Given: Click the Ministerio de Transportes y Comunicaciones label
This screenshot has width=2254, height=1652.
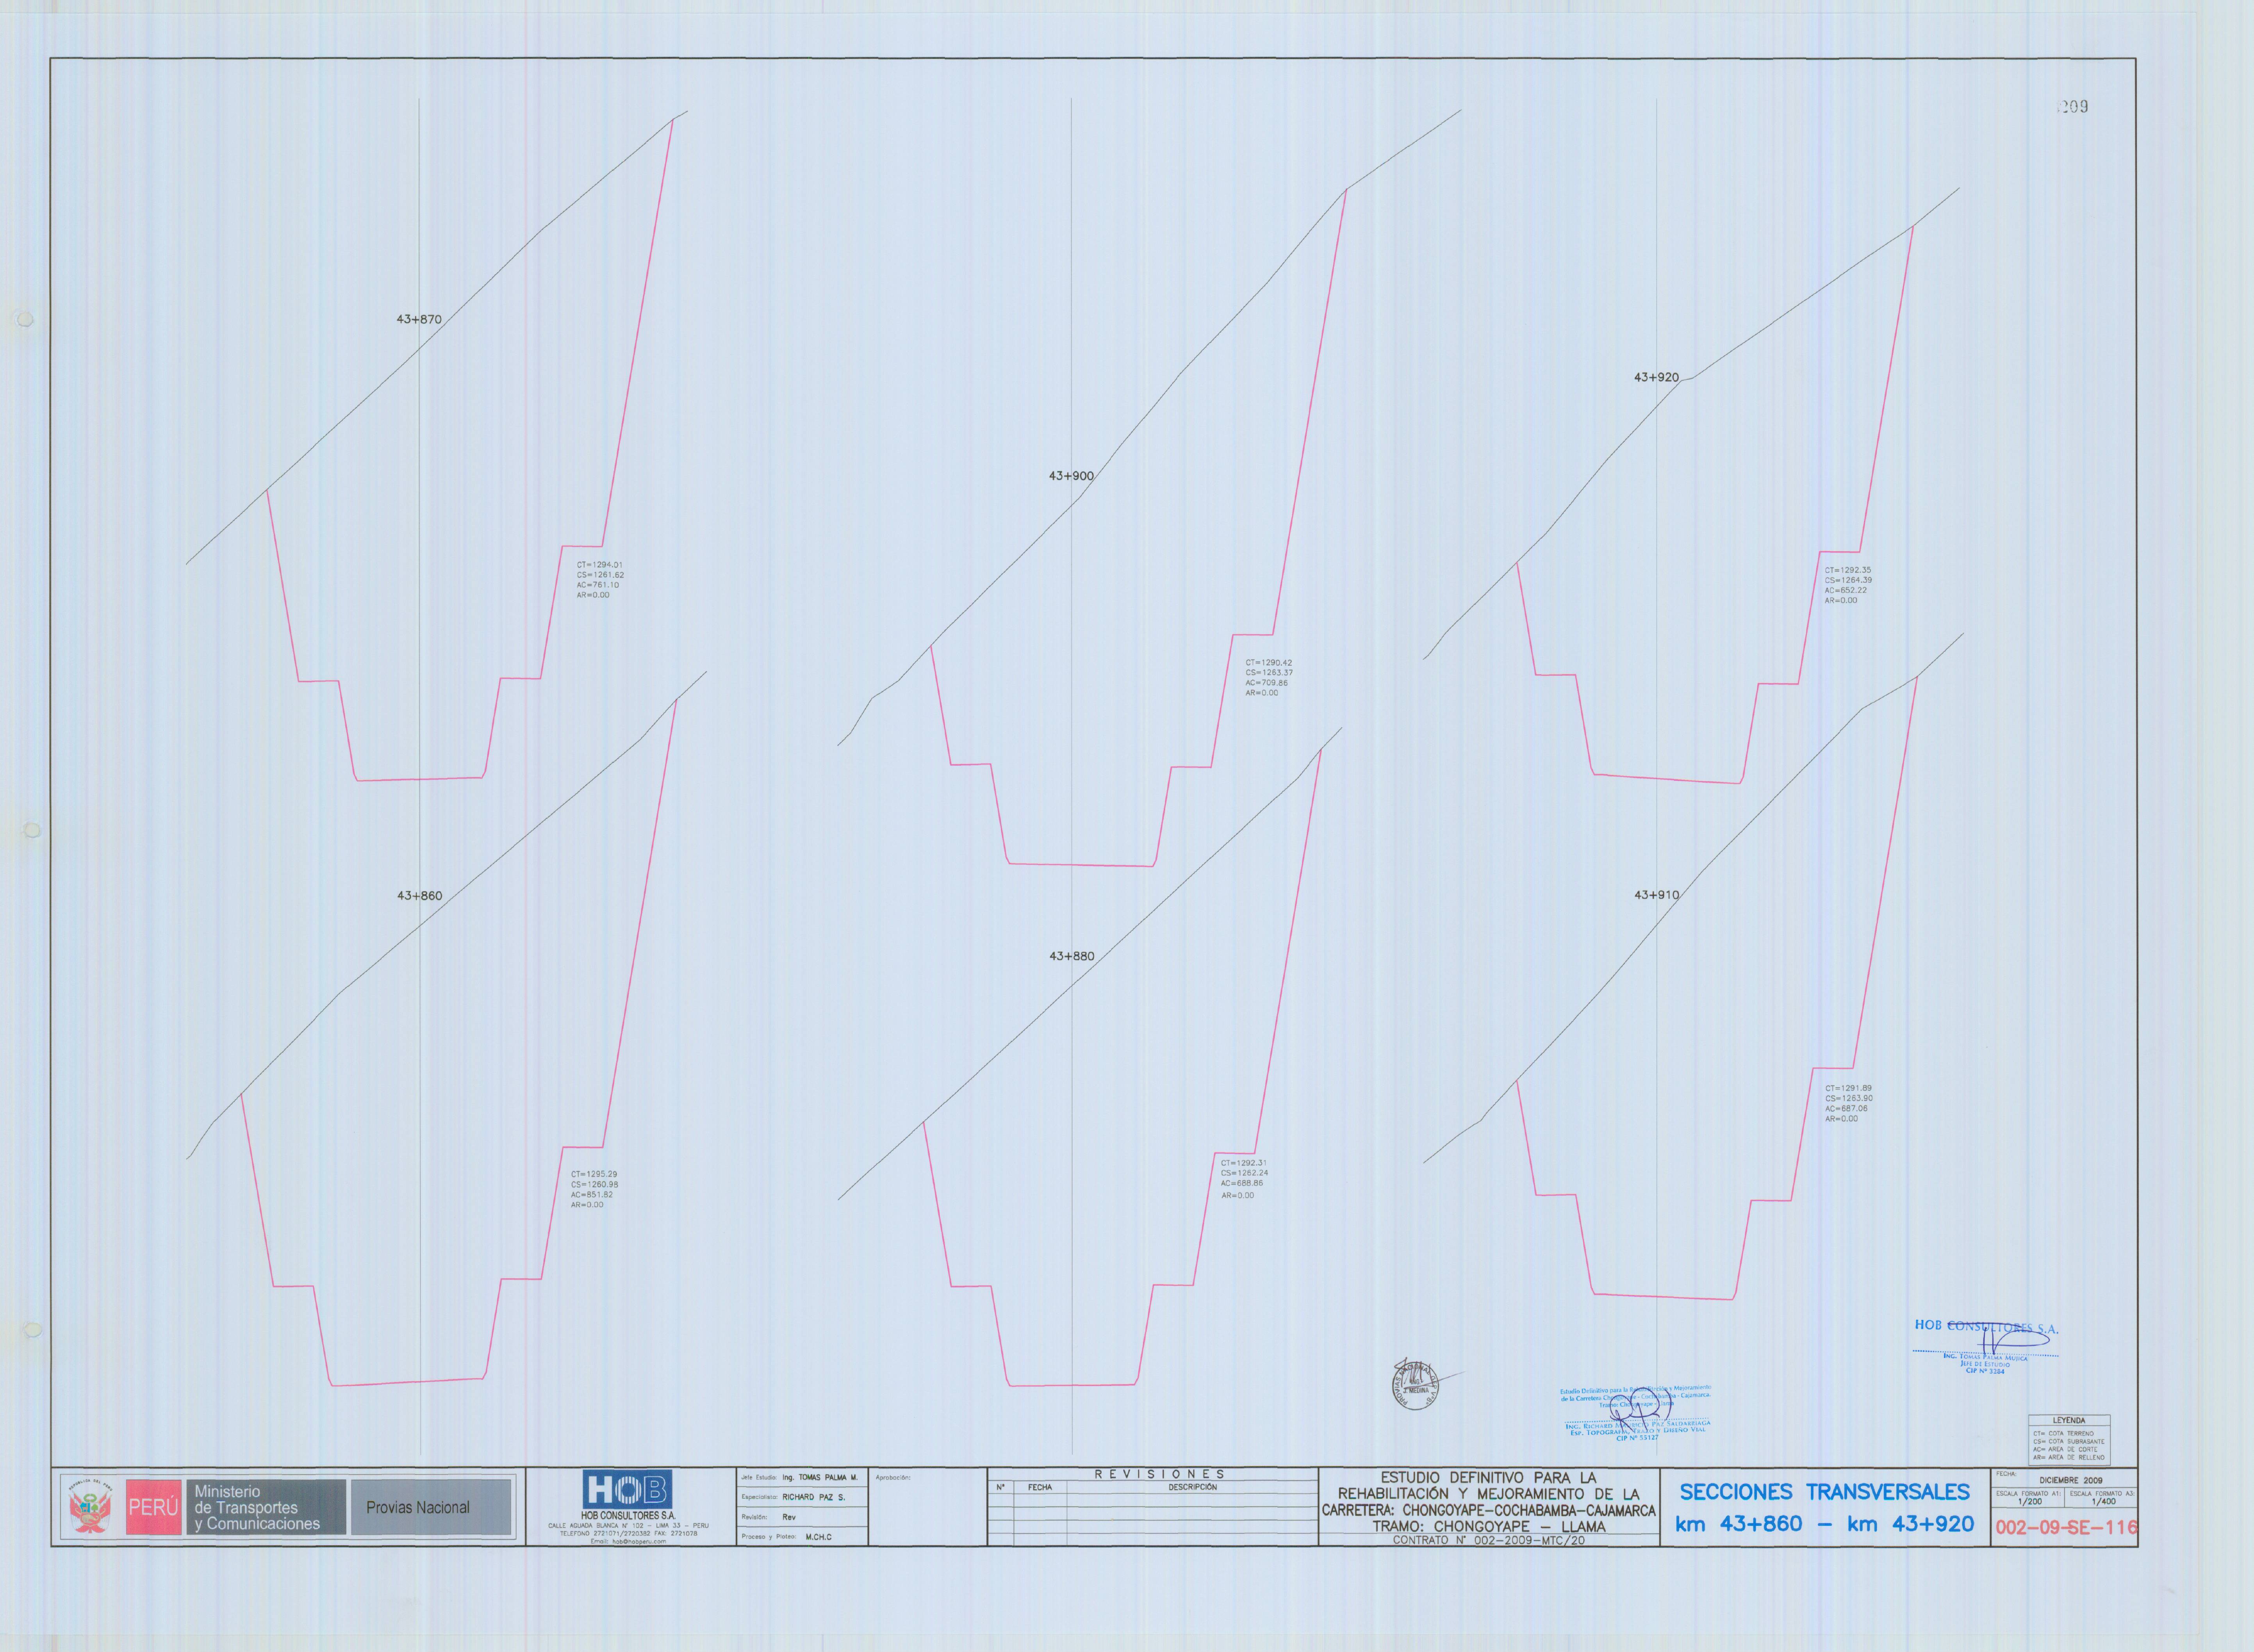Looking at the screenshot, I should [x=265, y=1508].
